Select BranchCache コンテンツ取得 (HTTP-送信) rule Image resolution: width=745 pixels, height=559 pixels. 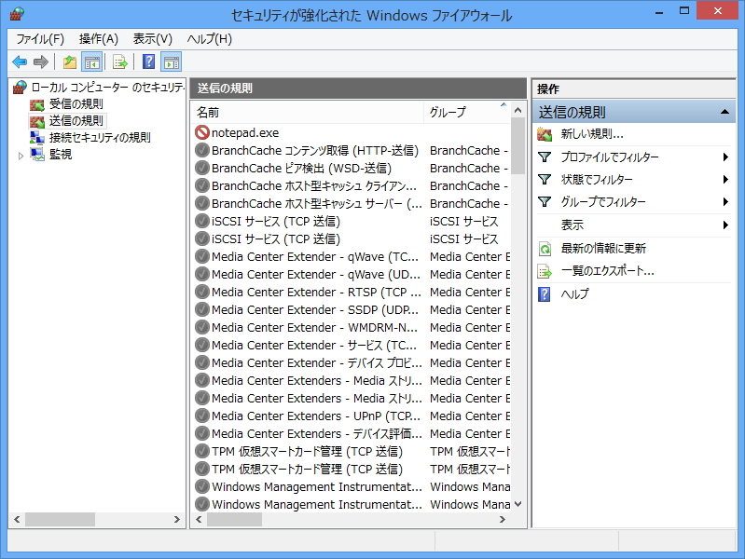click(x=315, y=151)
